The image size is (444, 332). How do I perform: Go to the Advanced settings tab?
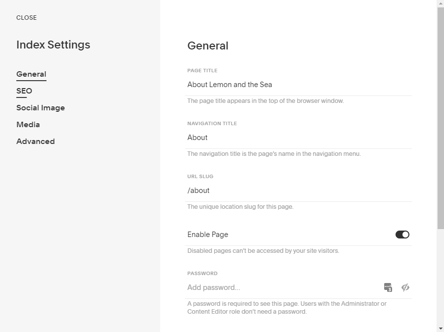tap(36, 142)
